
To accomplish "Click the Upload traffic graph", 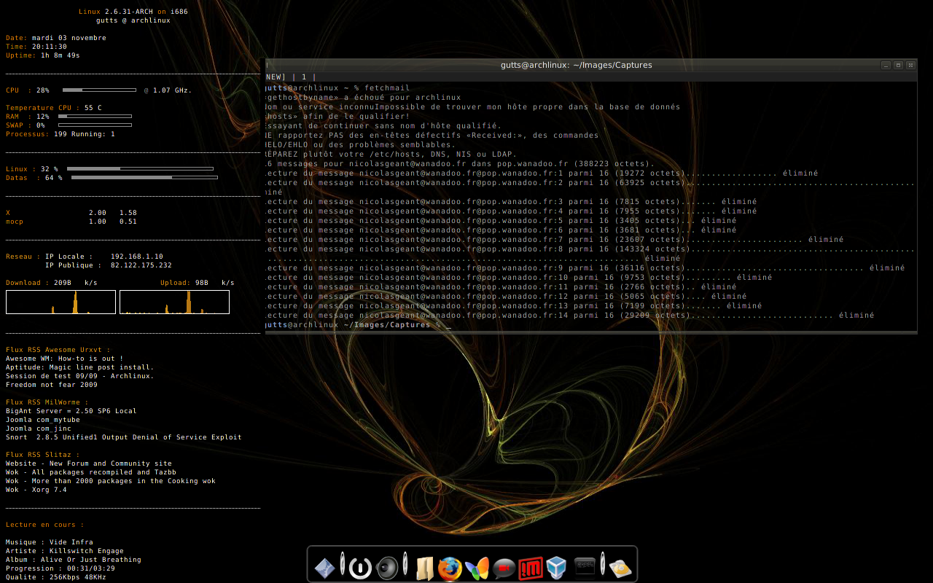I will [174, 302].
